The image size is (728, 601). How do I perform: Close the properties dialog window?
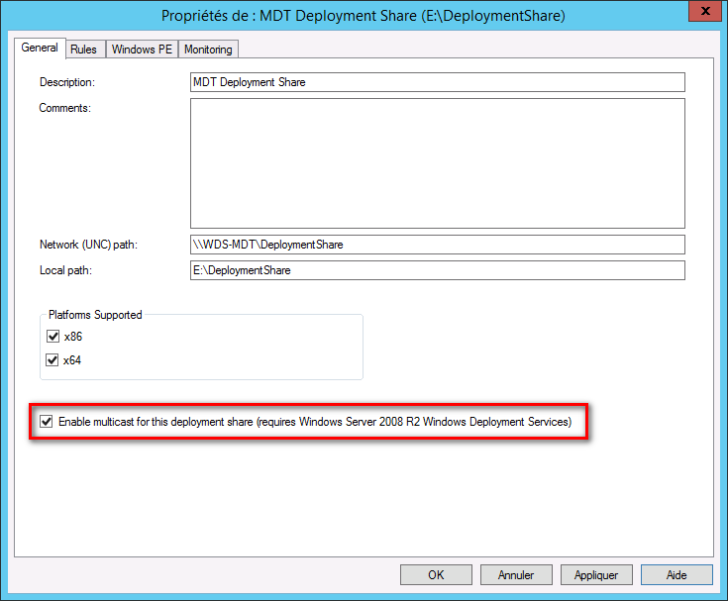[x=705, y=11]
